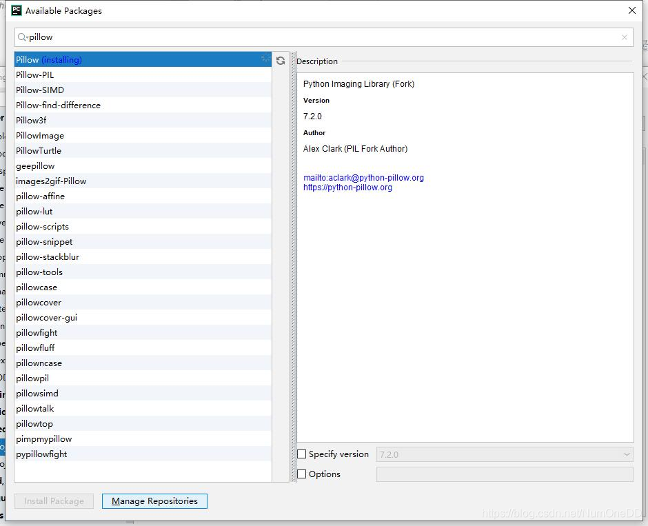Select the Pillow (installing) package row
Image resolution: width=648 pixels, height=526 pixels.
(143, 59)
